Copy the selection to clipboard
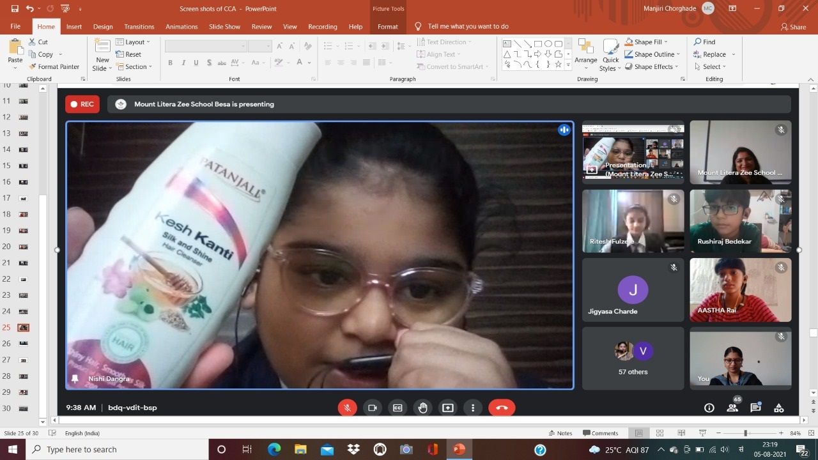This screenshot has height=460, width=818. click(x=42, y=54)
